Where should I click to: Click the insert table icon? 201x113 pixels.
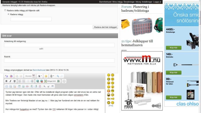click(6, 86)
